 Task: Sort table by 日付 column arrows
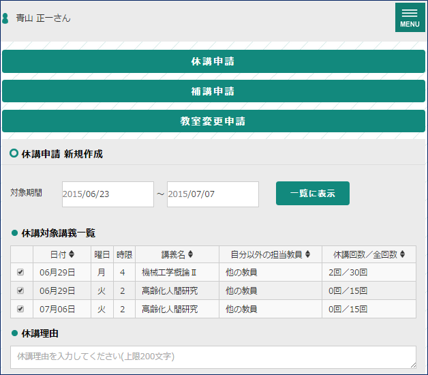(x=72, y=254)
